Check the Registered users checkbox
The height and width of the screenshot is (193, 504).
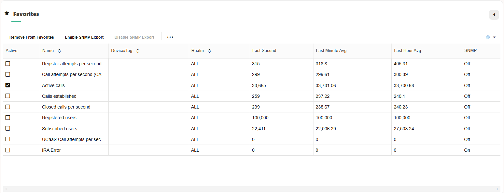(7, 118)
